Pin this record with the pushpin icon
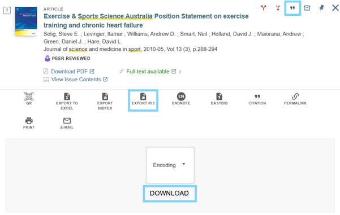340x215 pixels. pyautogui.click(x=321, y=8)
